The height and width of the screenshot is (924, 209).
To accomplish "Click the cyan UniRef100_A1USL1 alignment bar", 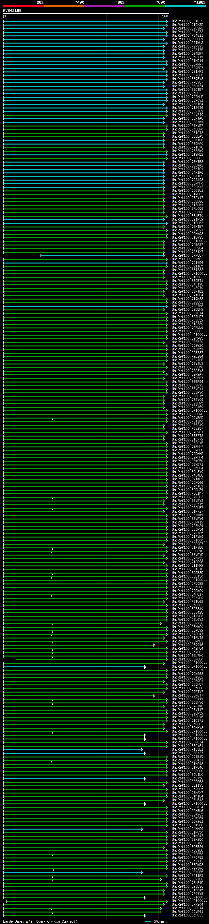I will tap(73, 750).
